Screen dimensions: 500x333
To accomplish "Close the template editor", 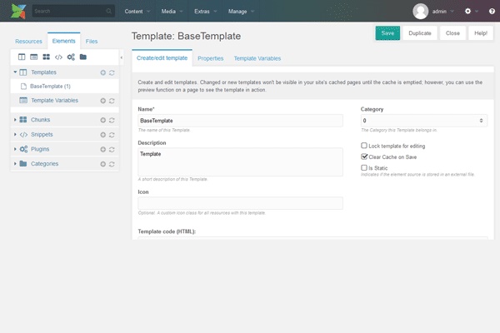I will point(452,33).
